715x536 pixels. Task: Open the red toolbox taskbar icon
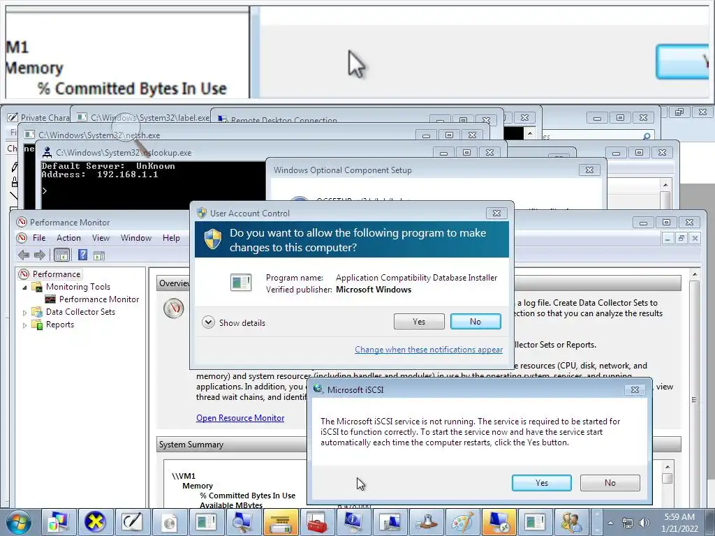(x=317, y=522)
